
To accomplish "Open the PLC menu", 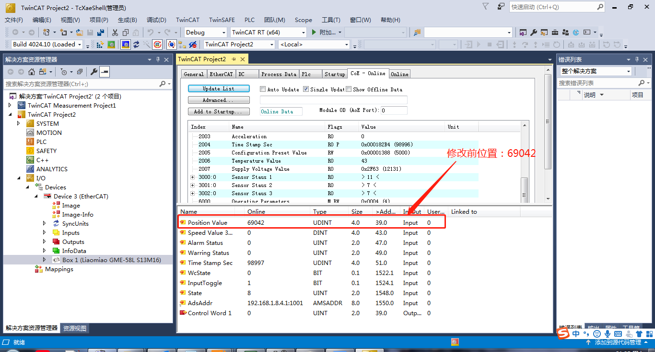I will click(250, 20).
